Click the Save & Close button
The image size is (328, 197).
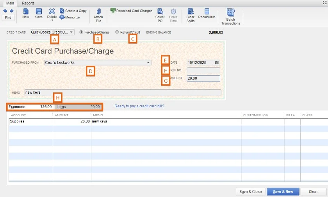(251, 192)
